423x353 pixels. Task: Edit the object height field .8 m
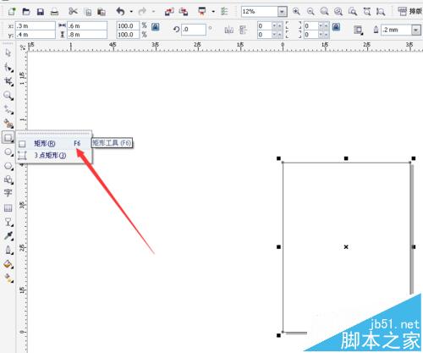(x=87, y=35)
